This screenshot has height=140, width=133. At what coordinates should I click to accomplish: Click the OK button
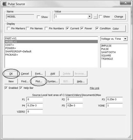click(11, 73)
